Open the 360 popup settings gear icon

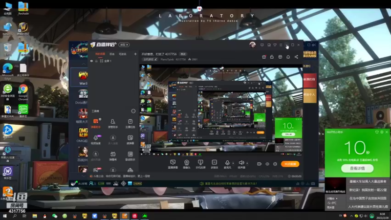point(382,132)
